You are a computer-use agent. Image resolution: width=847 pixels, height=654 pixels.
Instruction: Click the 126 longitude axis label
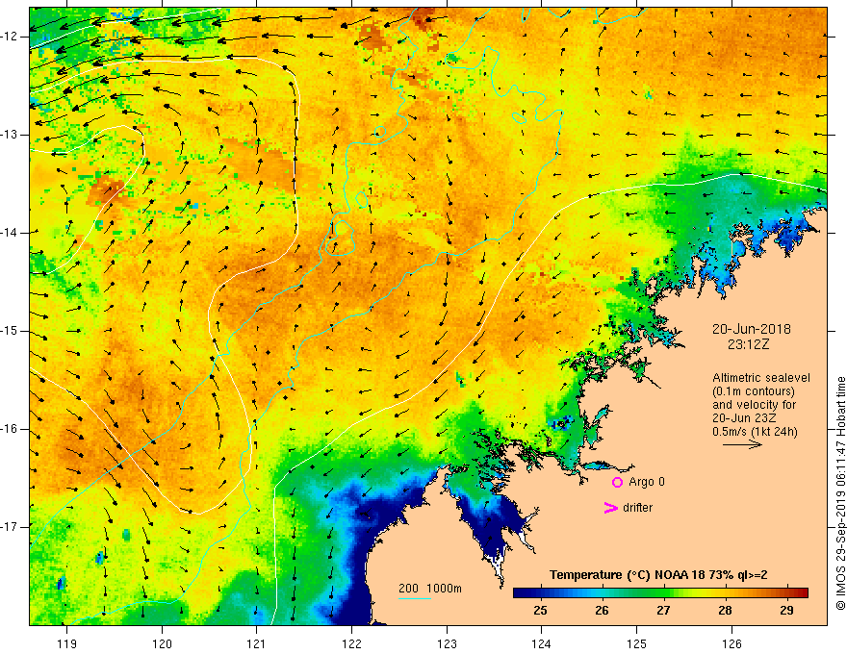point(731,643)
